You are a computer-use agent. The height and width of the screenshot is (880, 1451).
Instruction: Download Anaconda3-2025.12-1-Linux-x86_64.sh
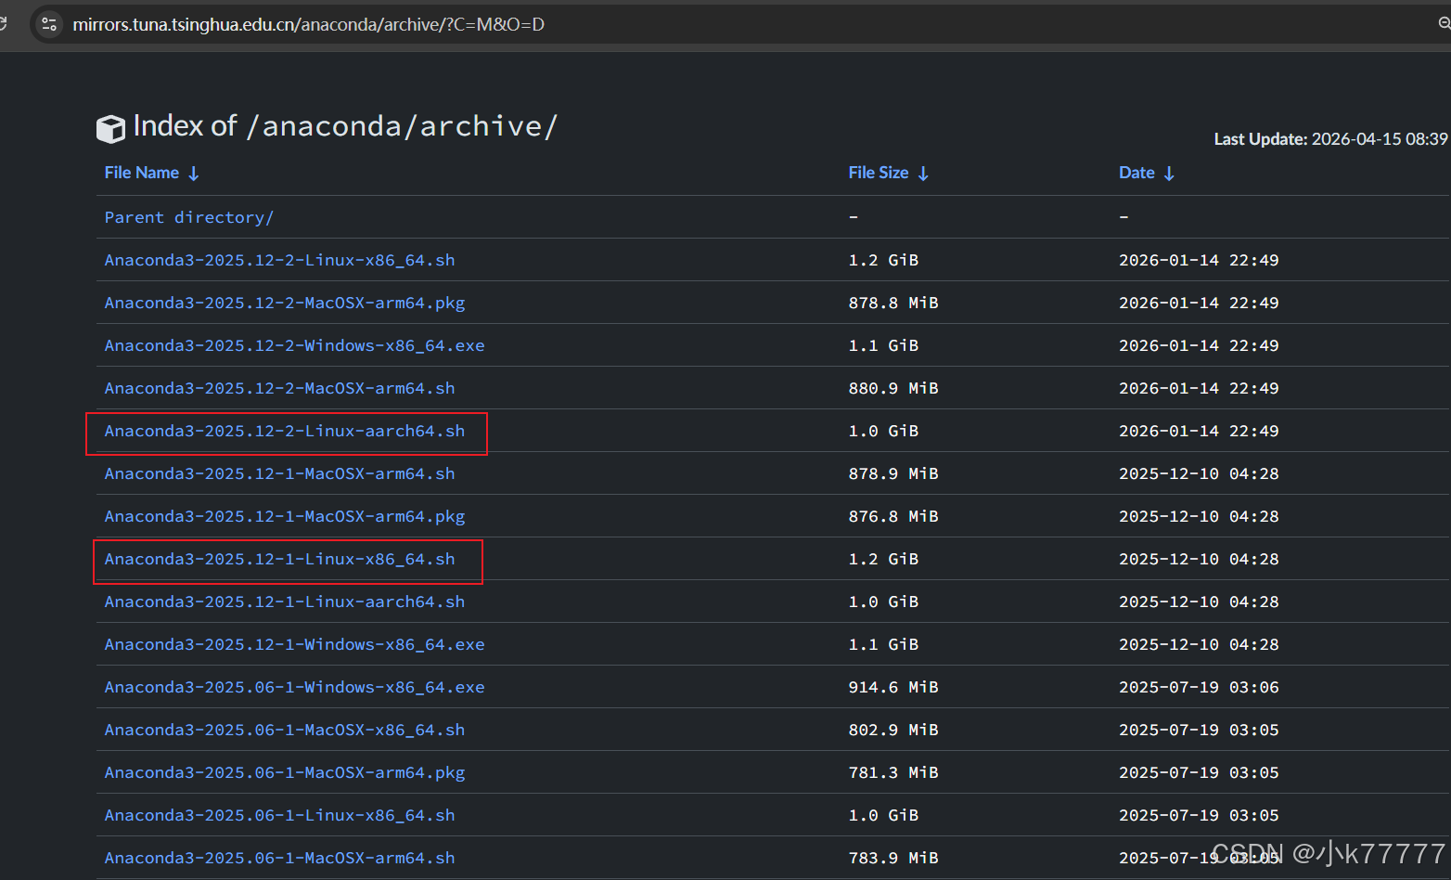click(x=280, y=559)
